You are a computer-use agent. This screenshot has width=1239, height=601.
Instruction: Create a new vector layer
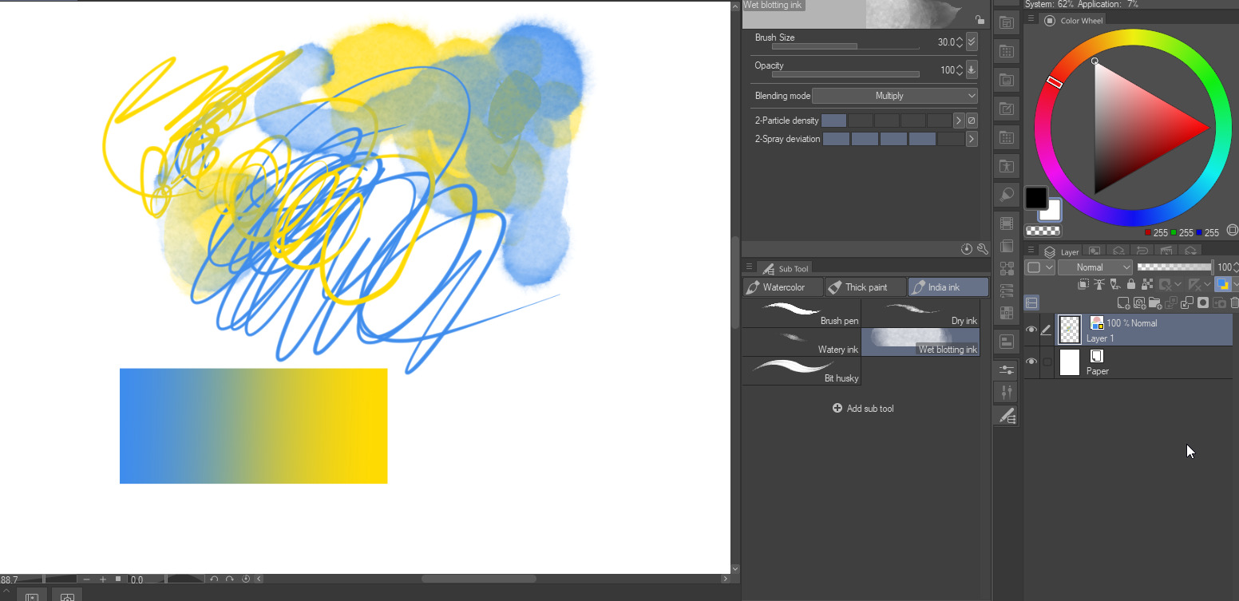1140,303
